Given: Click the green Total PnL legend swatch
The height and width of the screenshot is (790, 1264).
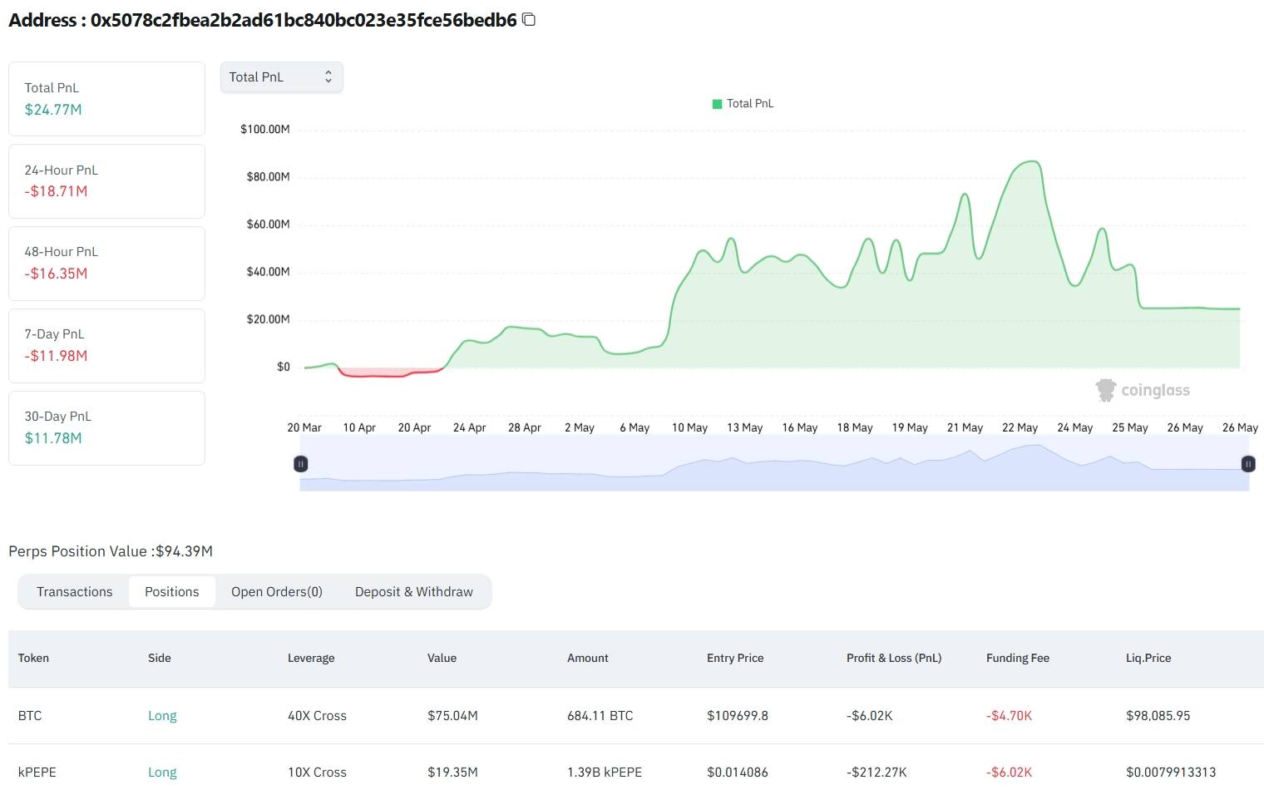Looking at the screenshot, I should tap(717, 104).
